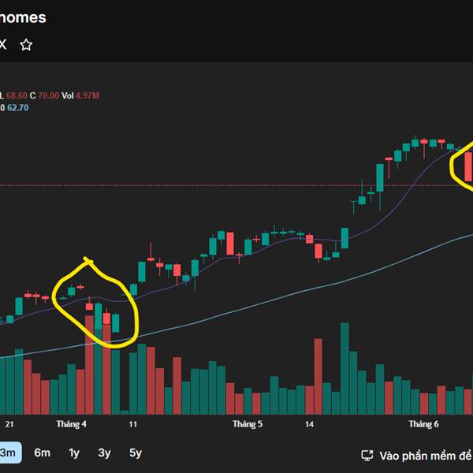Image resolution: width=473 pixels, height=473 pixels.
Task: Click the Tháng 6 axis label
Action: pyautogui.click(x=423, y=424)
